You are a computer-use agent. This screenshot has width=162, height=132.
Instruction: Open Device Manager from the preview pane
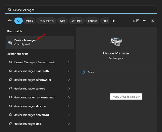coord(91,72)
